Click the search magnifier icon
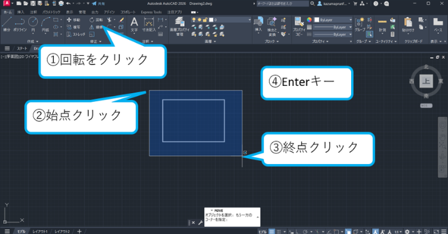The height and width of the screenshot is (234, 448). click(x=313, y=4)
